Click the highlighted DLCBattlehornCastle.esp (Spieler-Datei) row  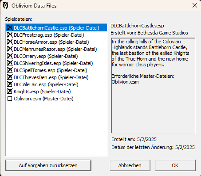coord(57,28)
